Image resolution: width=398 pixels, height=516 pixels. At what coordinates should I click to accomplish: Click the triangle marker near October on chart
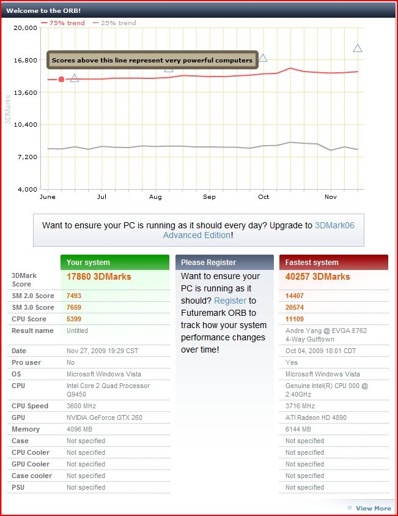pyautogui.click(x=263, y=58)
